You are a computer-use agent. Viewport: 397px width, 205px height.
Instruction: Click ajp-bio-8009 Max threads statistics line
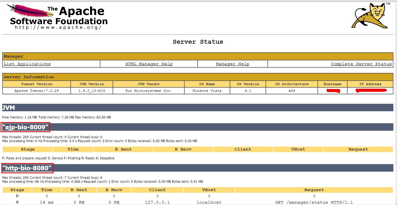(52, 137)
